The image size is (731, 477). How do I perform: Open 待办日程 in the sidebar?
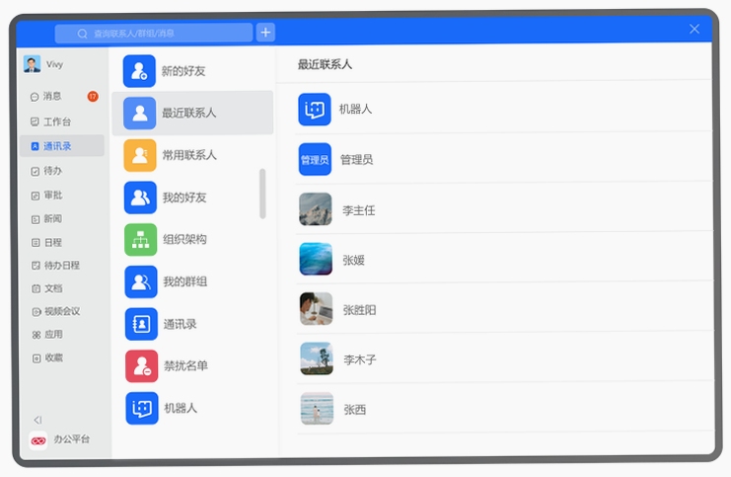coord(62,265)
